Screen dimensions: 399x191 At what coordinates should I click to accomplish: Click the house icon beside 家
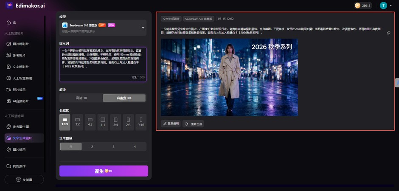point(8,22)
